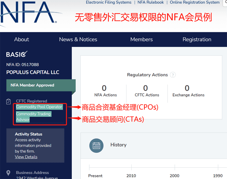Click the CFTC Registered label
227x179 pixels.
[x=32, y=101]
